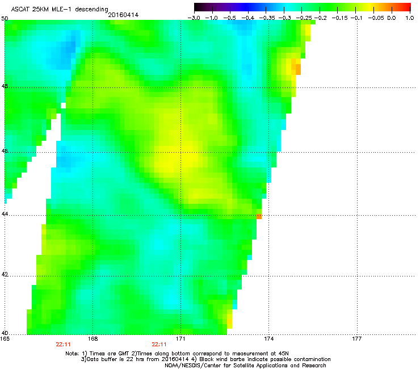Click latitude label 44
This screenshot has width=420, height=369.
5,214
